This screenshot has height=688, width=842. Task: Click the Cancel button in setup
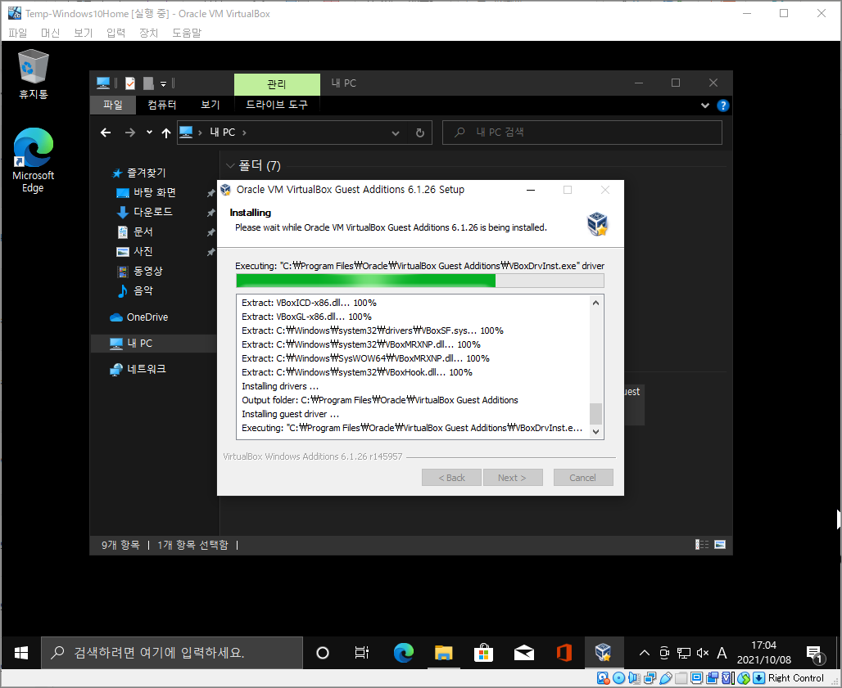pyautogui.click(x=582, y=477)
